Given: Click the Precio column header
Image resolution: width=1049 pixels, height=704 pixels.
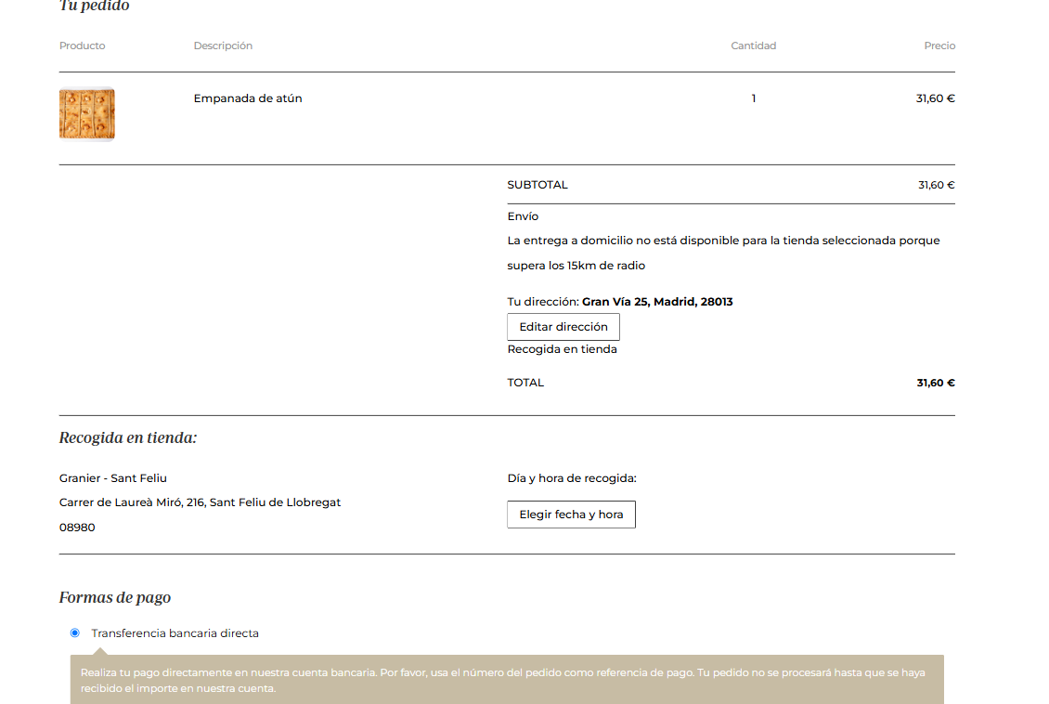Looking at the screenshot, I should [x=939, y=46].
